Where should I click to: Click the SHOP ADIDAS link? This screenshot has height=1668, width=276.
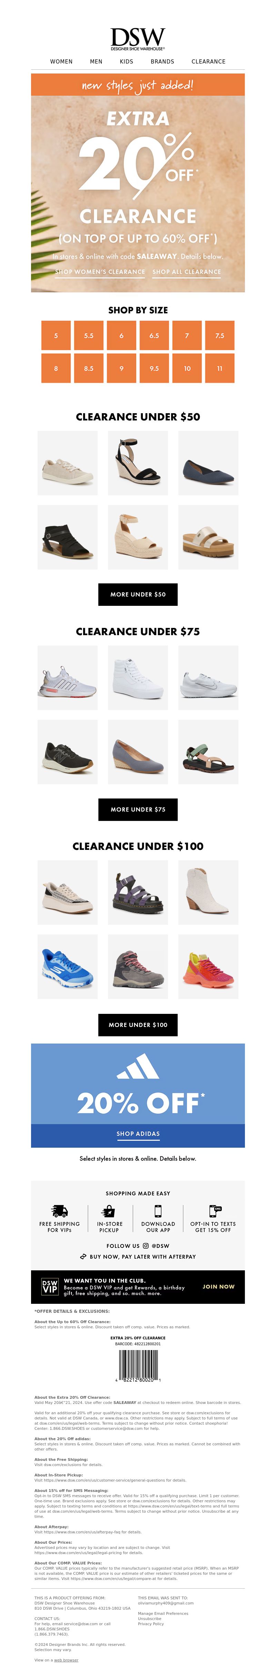[x=138, y=1133]
